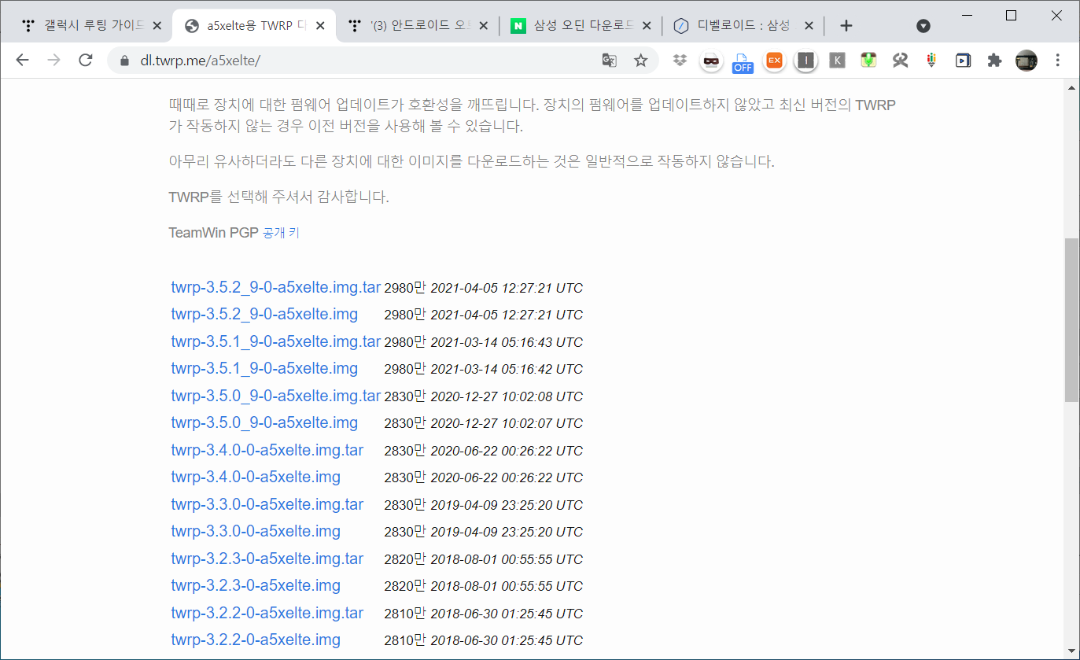1080x660 pixels.
Task: Download twrp-3.5.1_9-0-a5xelte.img.tar
Action: point(276,341)
